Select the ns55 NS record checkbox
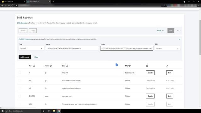 click(20, 81)
